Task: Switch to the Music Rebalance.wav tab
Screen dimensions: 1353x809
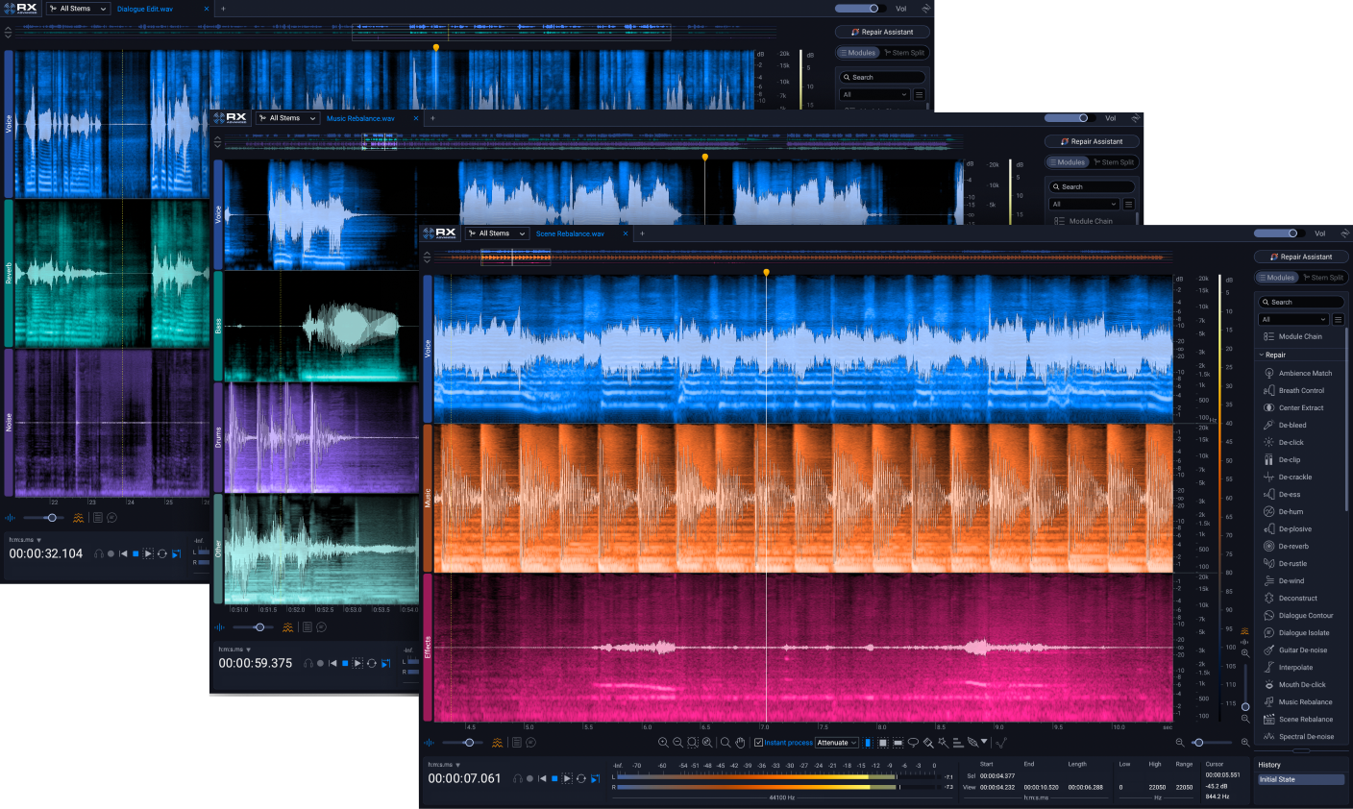Action: coord(360,118)
